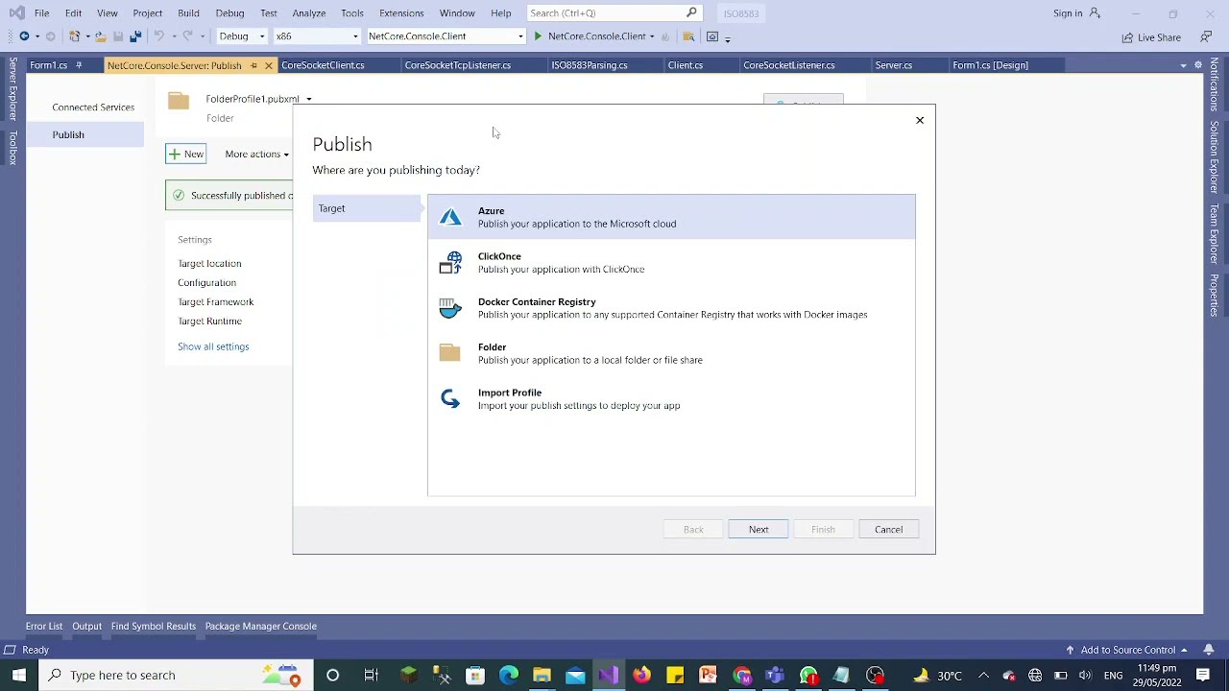
Task: Open Firefox from the taskbar
Action: pyautogui.click(x=641, y=675)
